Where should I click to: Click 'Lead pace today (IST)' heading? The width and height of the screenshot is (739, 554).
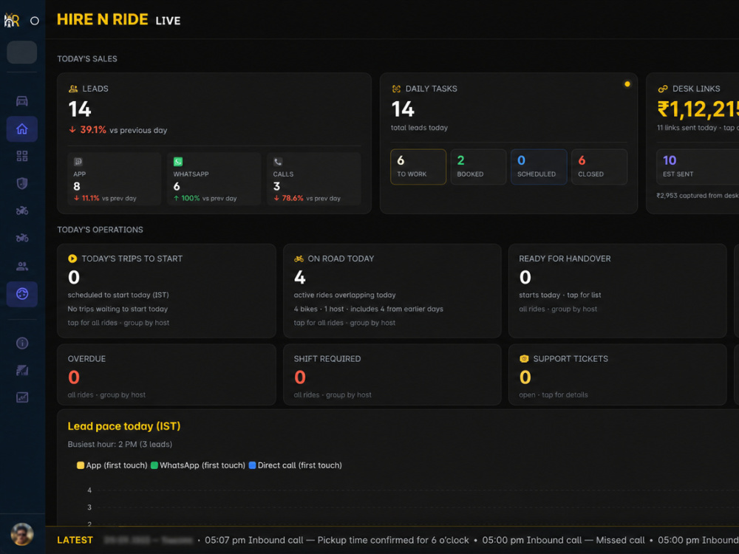124,426
